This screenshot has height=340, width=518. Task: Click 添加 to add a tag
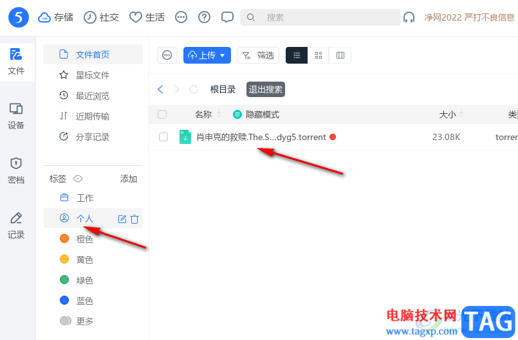[x=129, y=179]
